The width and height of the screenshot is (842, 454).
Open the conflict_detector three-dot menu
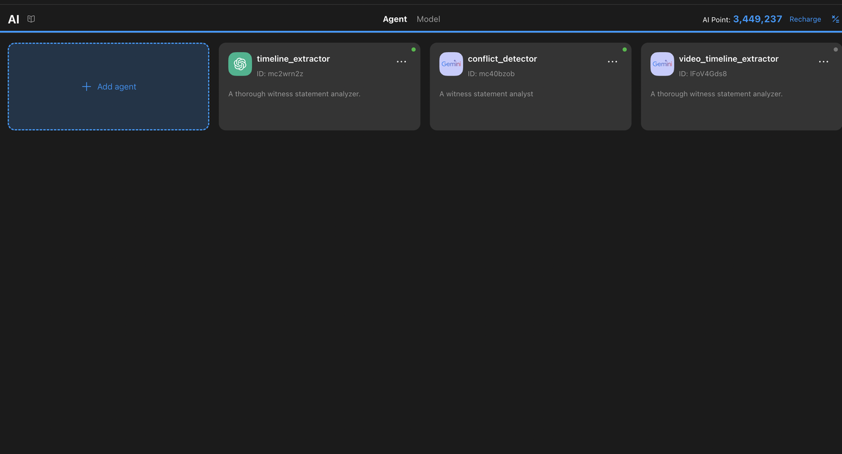[612, 62]
